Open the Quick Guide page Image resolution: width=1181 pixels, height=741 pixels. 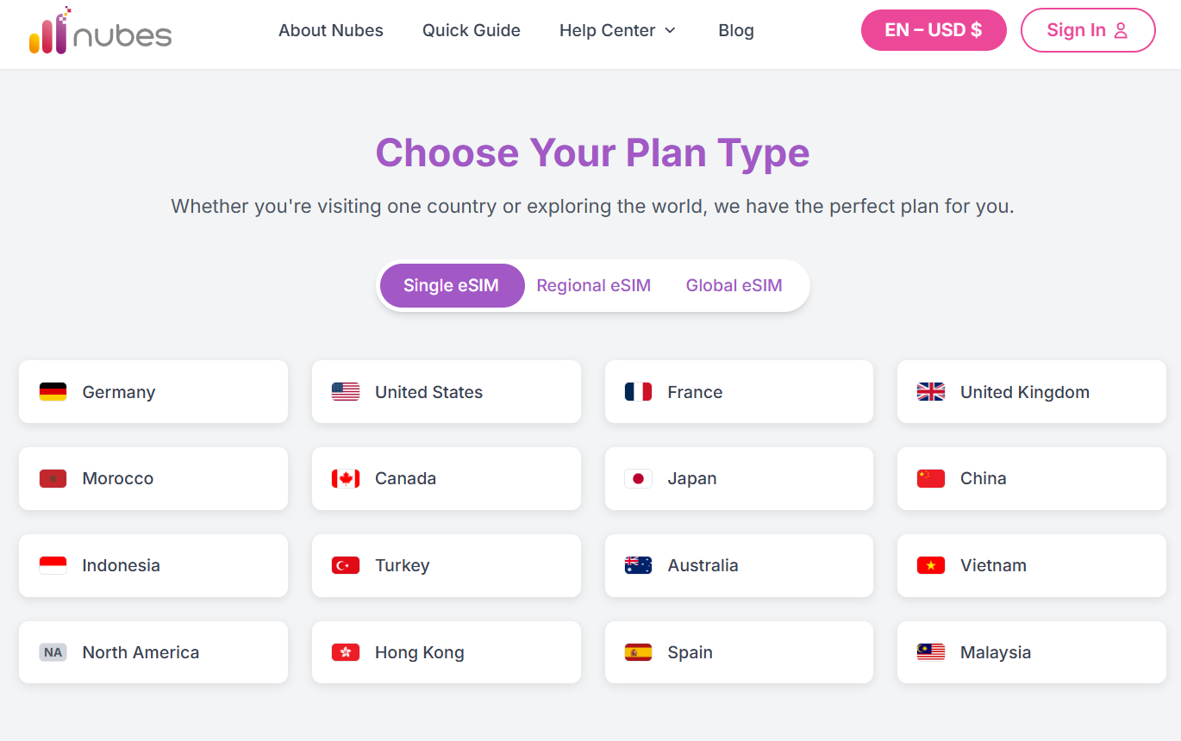click(x=471, y=30)
